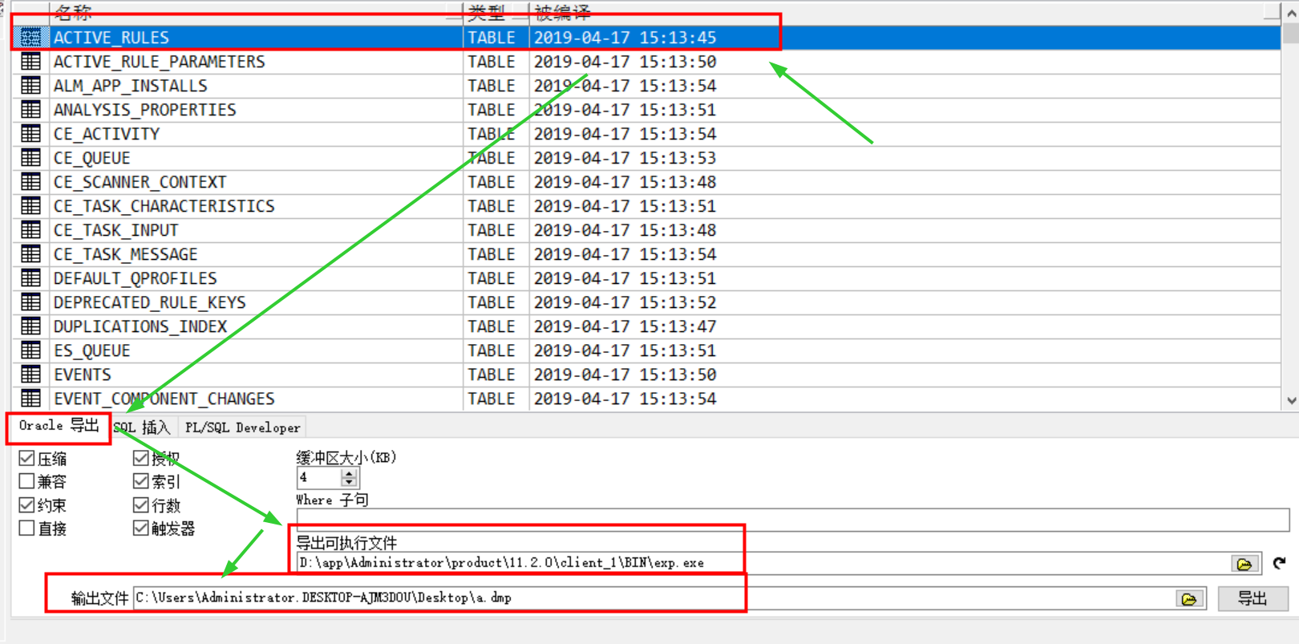Viewport: 1299px width, 644px height.
Task: Click the EVENT_COMPONENT_CHANGES table icon
Action: tap(30, 398)
